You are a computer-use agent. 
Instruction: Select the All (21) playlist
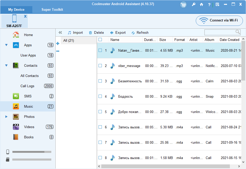point(79,40)
